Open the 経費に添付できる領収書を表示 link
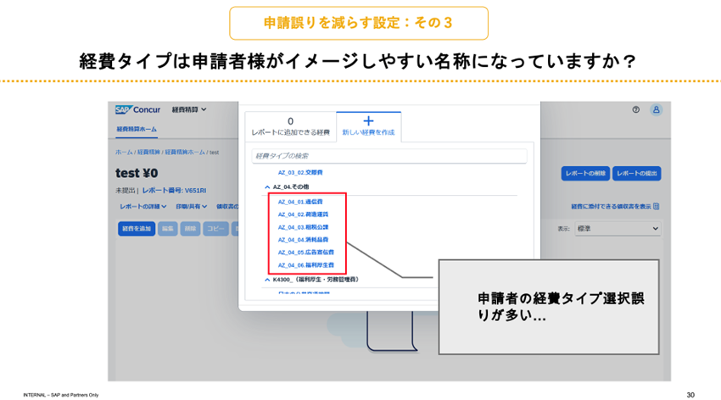This screenshot has width=721, height=400. coord(611,207)
